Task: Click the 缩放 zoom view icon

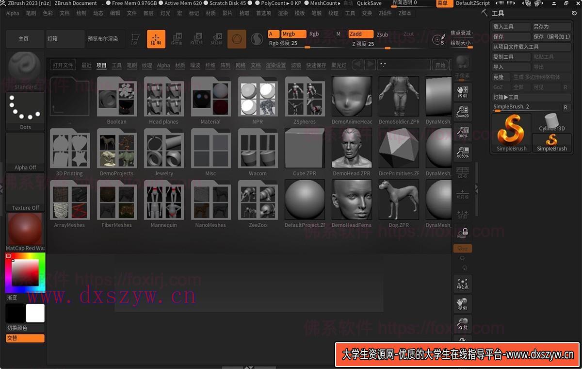Action: [463, 324]
